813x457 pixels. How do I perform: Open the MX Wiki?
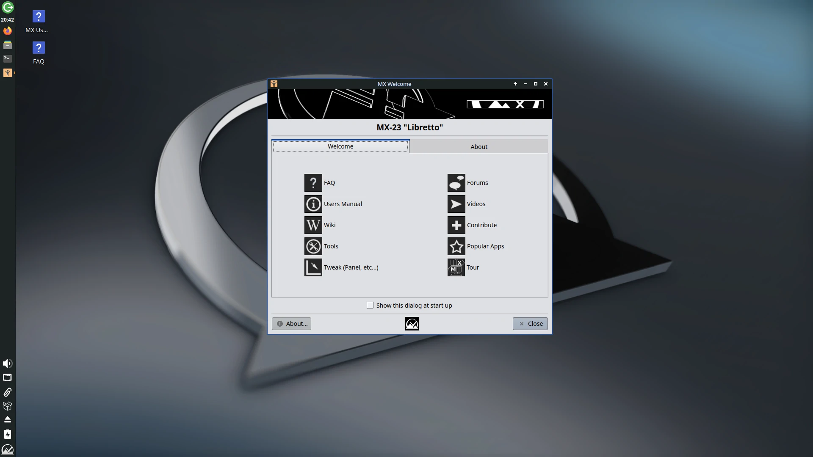point(321,225)
